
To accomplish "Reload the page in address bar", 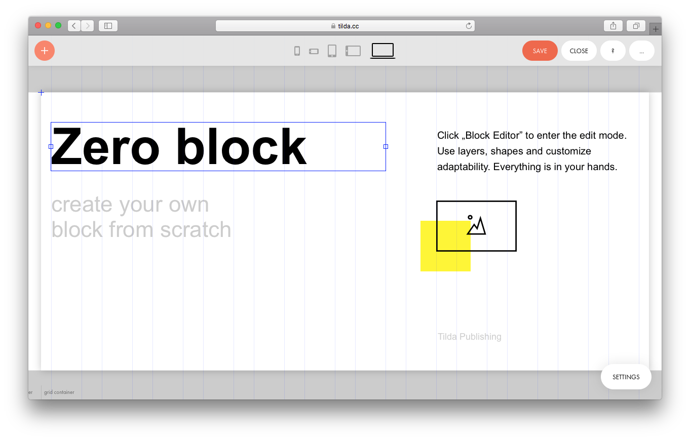I will (469, 26).
